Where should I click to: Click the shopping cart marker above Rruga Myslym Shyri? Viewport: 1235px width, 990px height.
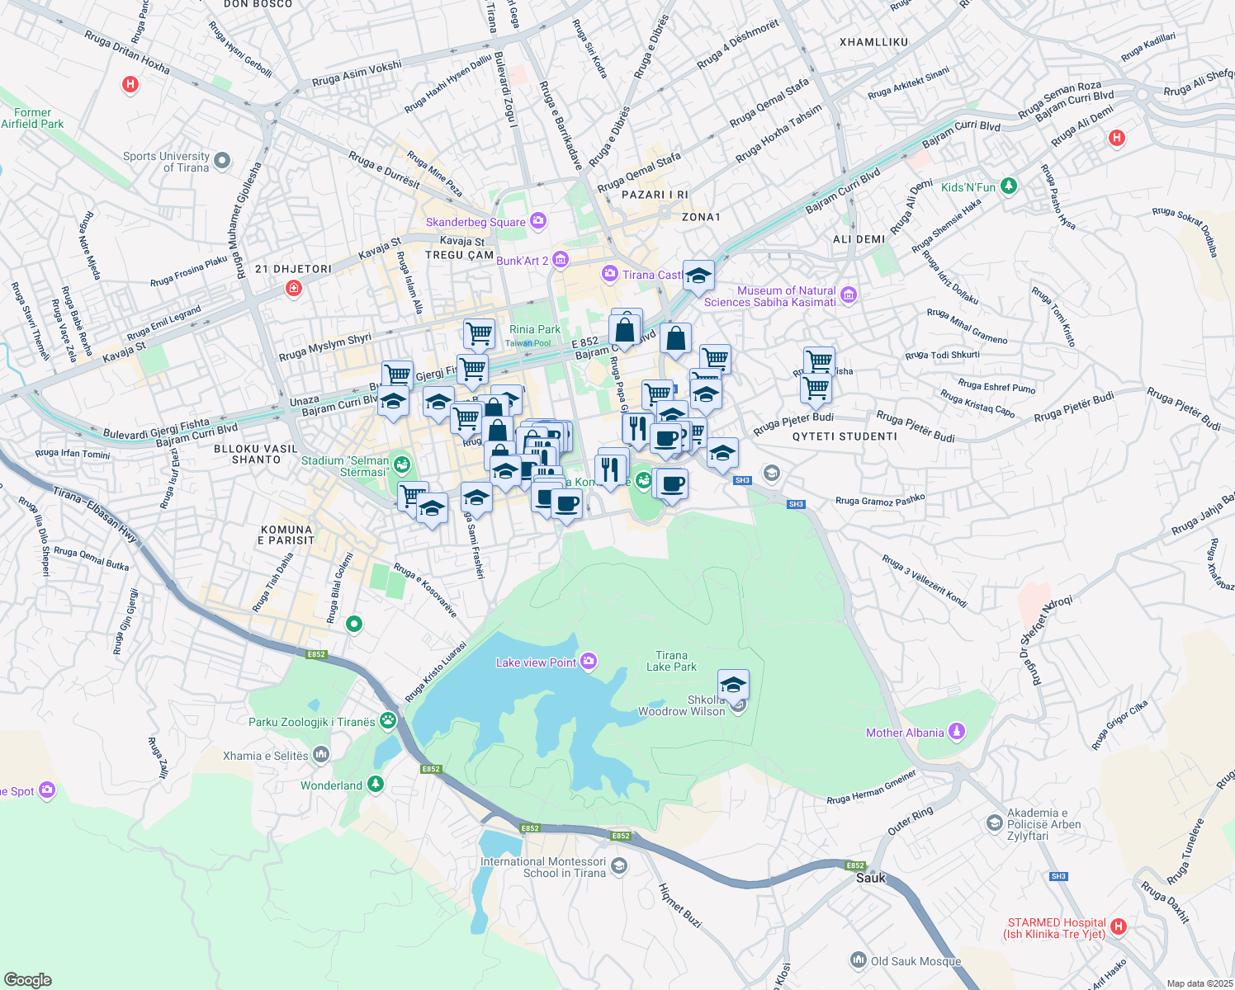coord(479,335)
